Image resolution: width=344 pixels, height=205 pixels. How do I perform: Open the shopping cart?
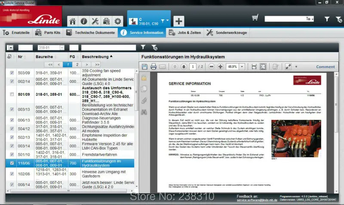(x=255, y=18)
